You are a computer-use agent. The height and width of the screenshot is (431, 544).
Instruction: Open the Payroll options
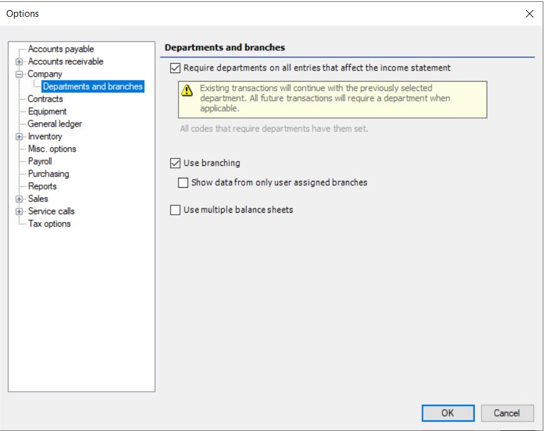point(40,161)
